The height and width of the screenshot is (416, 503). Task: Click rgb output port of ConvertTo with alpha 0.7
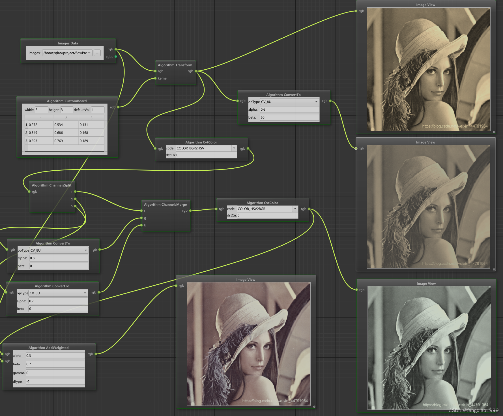click(99, 292)
